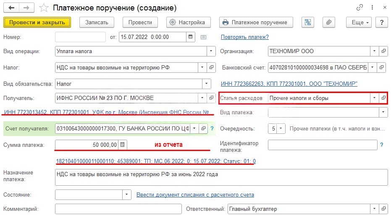Click the Повторять платеж? link
The height and width of the screenshot is (215, 391).
pyautogui.click(x=245, y=37)
